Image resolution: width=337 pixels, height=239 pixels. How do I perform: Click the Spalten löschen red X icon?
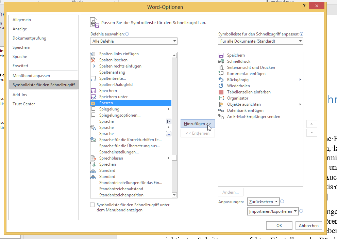[x=93, y=60]
